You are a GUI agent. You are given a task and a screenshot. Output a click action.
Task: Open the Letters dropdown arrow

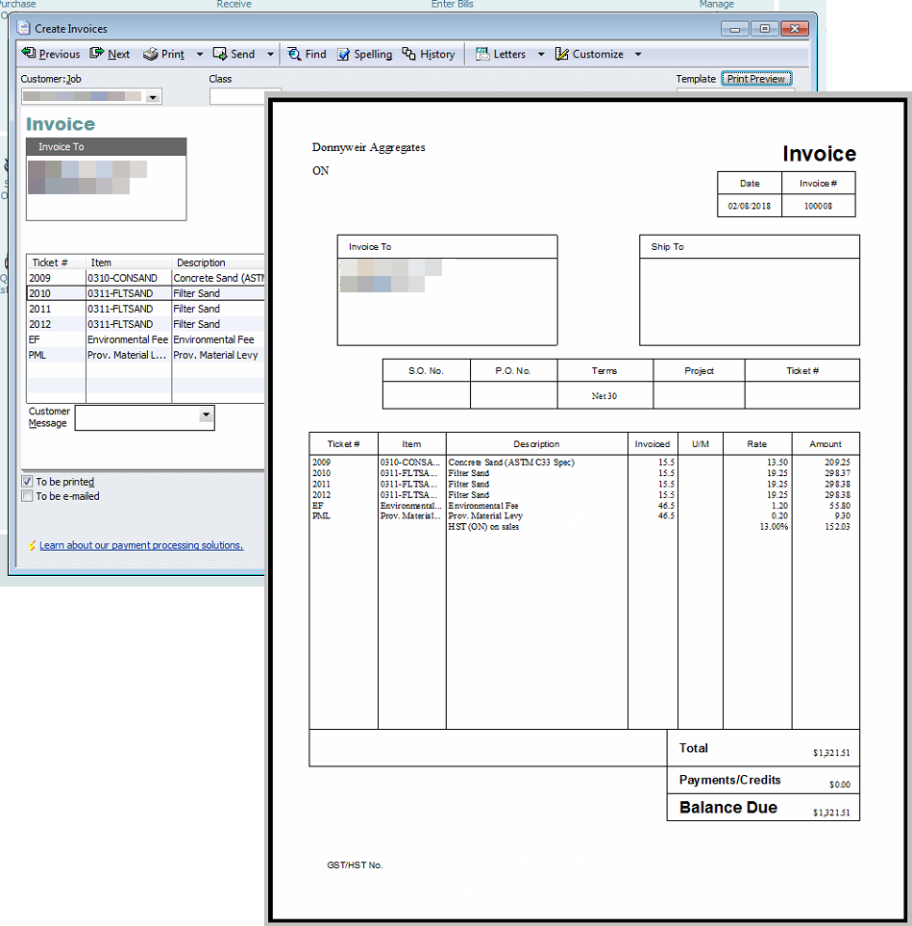541,55
